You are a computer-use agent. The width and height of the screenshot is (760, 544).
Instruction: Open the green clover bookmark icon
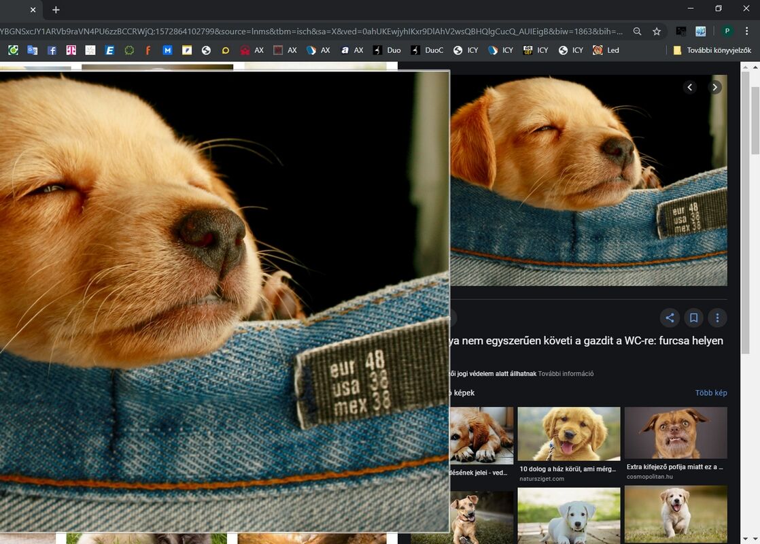coord(129,50)
